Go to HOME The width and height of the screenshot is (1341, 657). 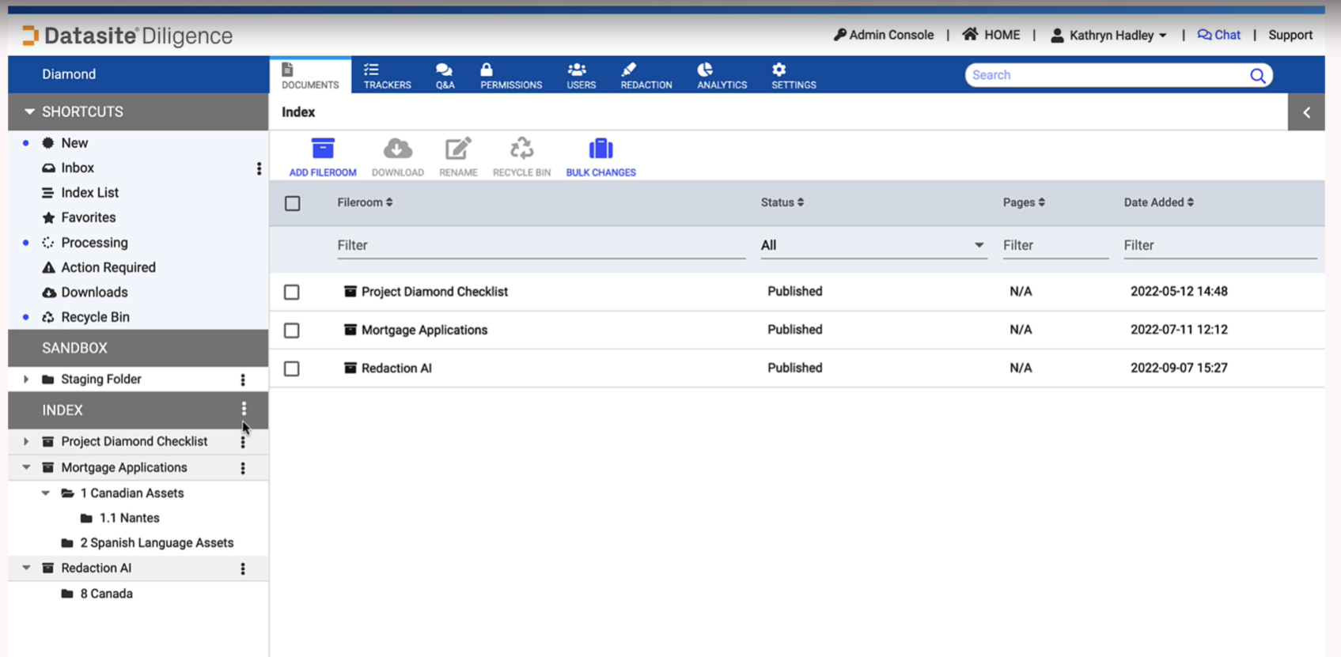point(991,35)
